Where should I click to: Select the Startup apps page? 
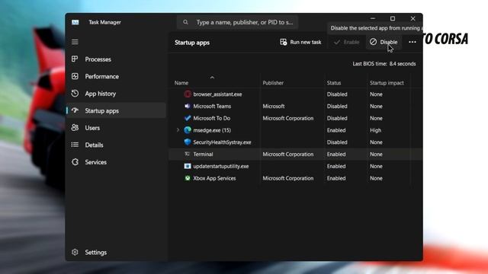point(117,110)
